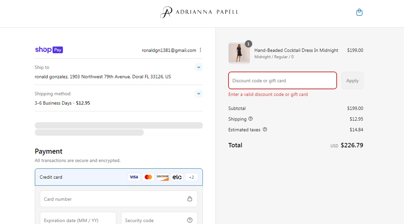The height and width of the screenshot is (224, 404).
Task: Show the +2 more card types
Action: click(x=191, y=177)
